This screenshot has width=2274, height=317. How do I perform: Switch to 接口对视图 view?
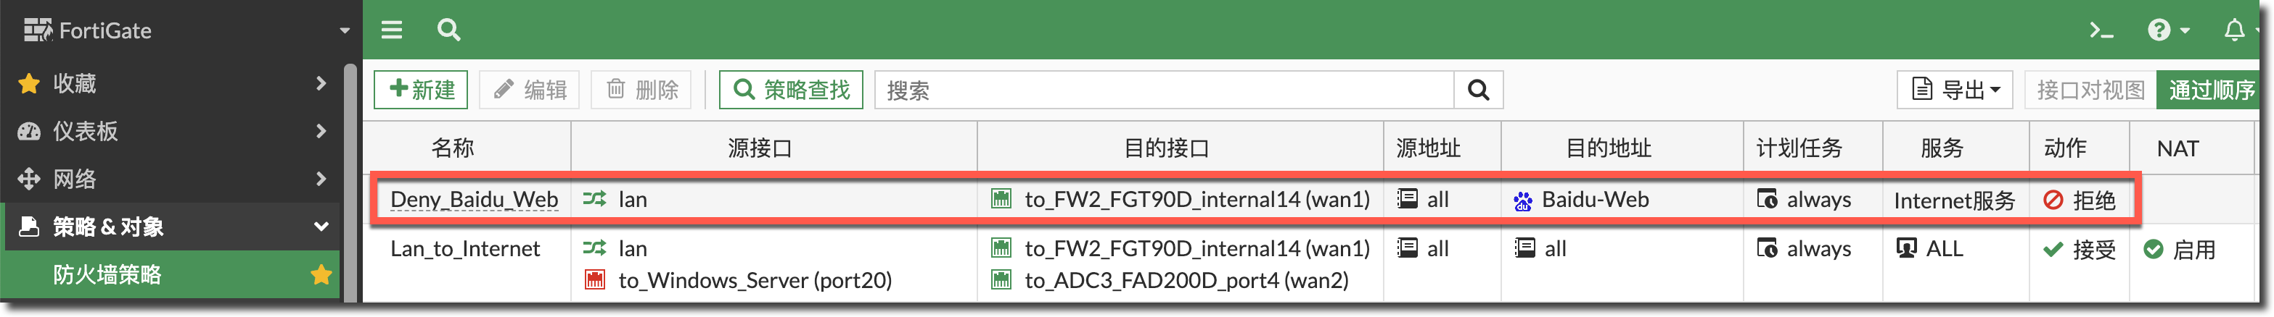click(2090, 90)
